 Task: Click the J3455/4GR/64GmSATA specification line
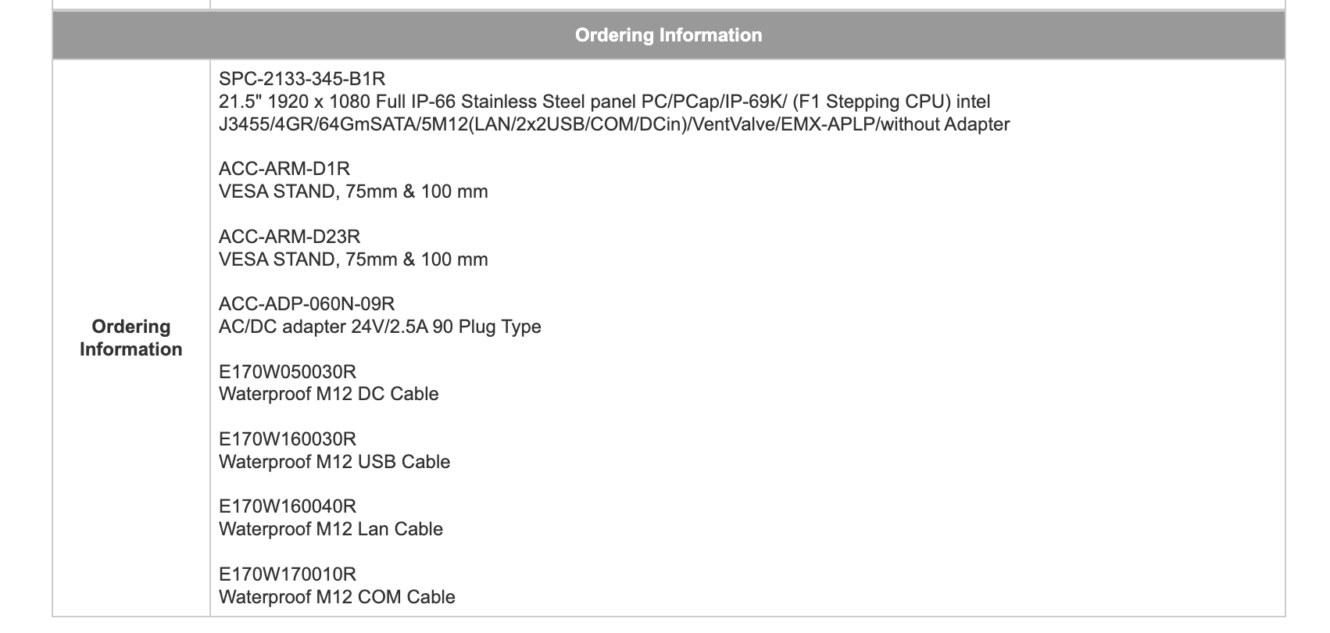click(x=614, y=124)
